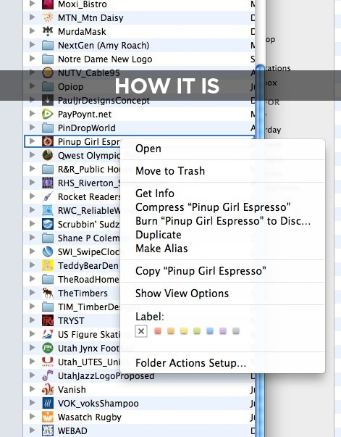Click the US Figure Skating icon

pos(48,334)
